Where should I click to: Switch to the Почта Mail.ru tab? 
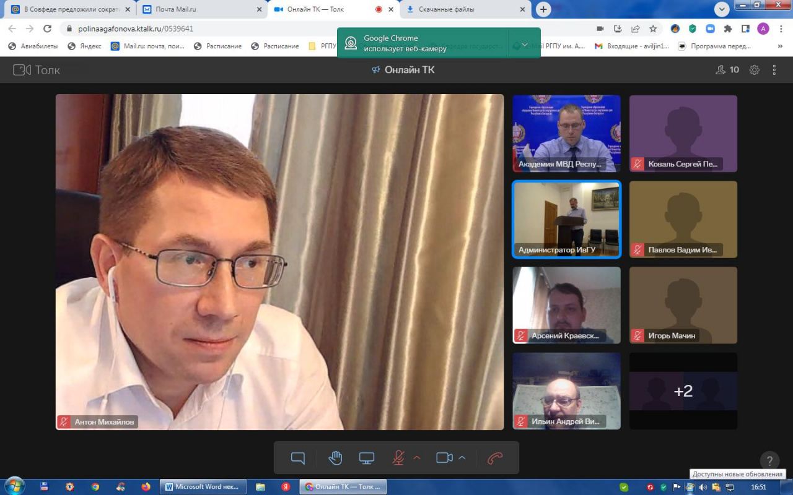(199, 9)
